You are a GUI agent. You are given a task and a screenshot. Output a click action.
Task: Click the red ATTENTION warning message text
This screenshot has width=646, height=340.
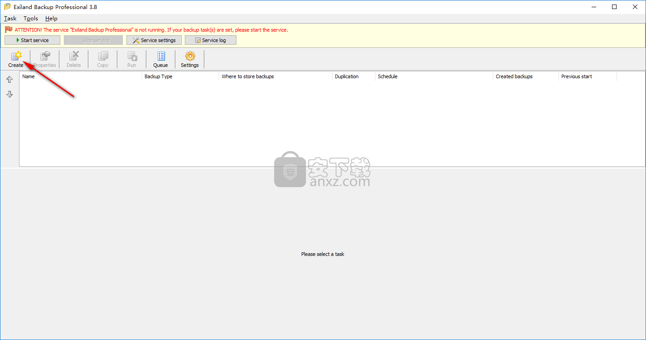click(151, 30)
